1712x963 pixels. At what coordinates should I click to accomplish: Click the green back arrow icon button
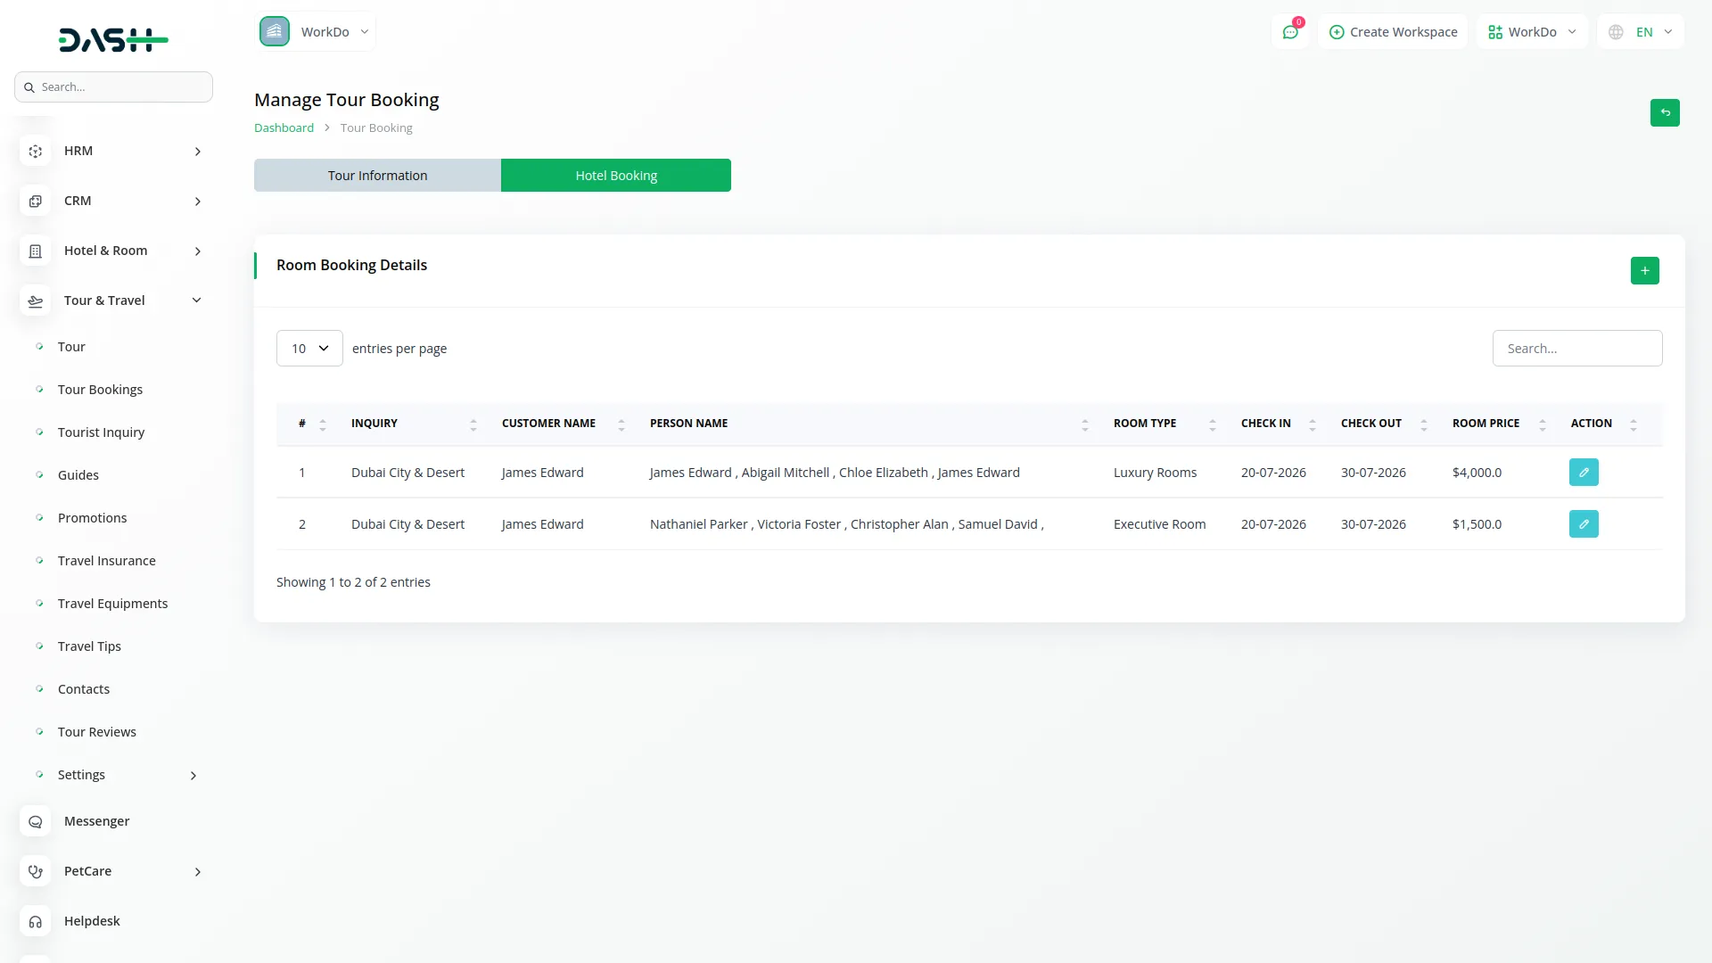click(1665, 112)
